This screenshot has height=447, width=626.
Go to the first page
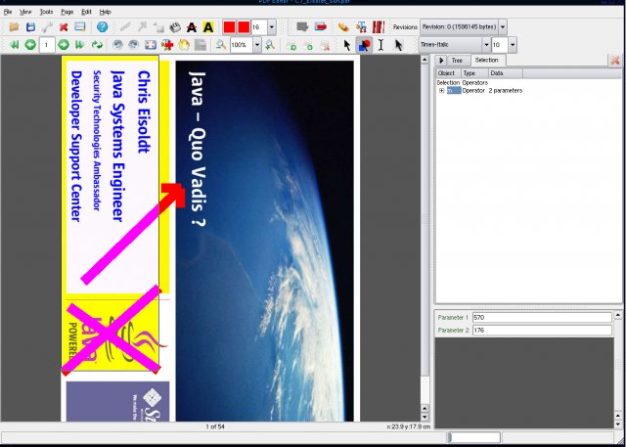15,45
